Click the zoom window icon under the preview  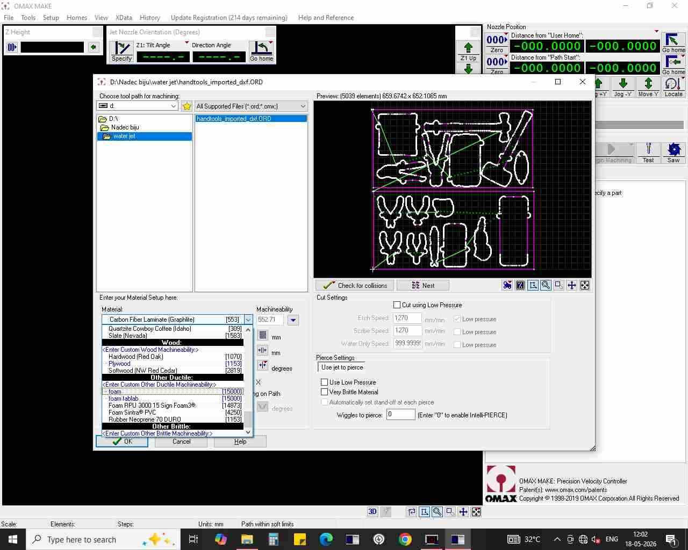tap(559, 285)
